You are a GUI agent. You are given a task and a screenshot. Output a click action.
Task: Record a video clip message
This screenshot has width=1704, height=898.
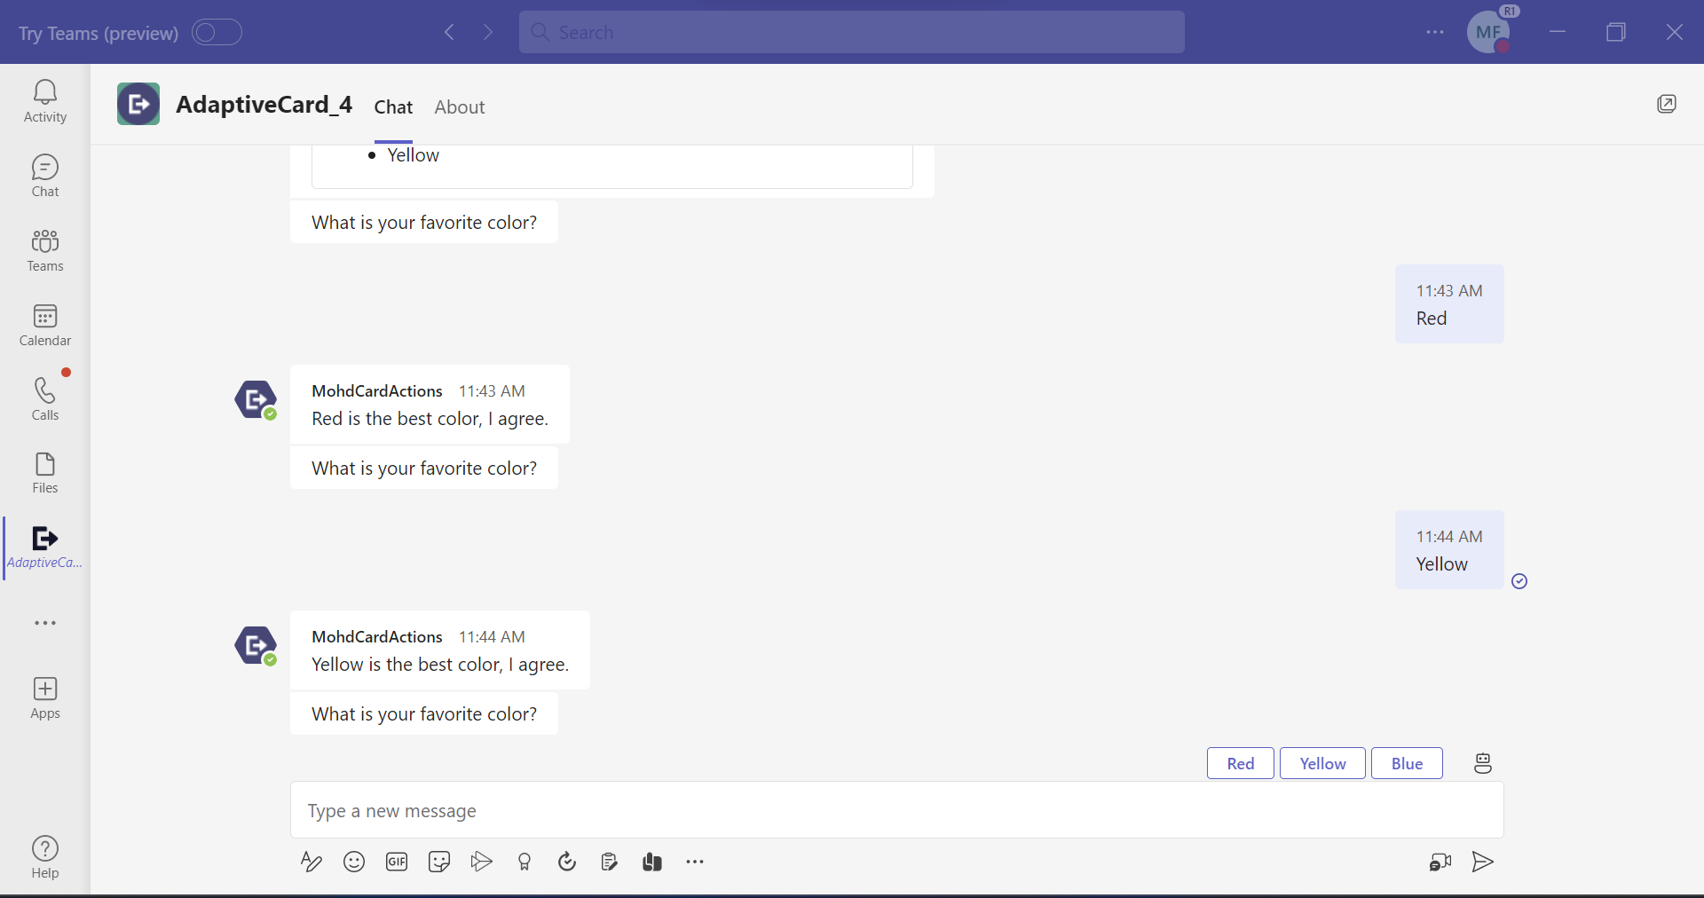pos(1440,862)
